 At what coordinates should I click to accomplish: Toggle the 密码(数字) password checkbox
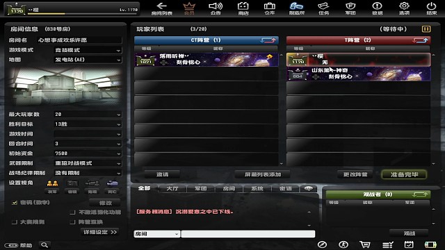point(15,203)
